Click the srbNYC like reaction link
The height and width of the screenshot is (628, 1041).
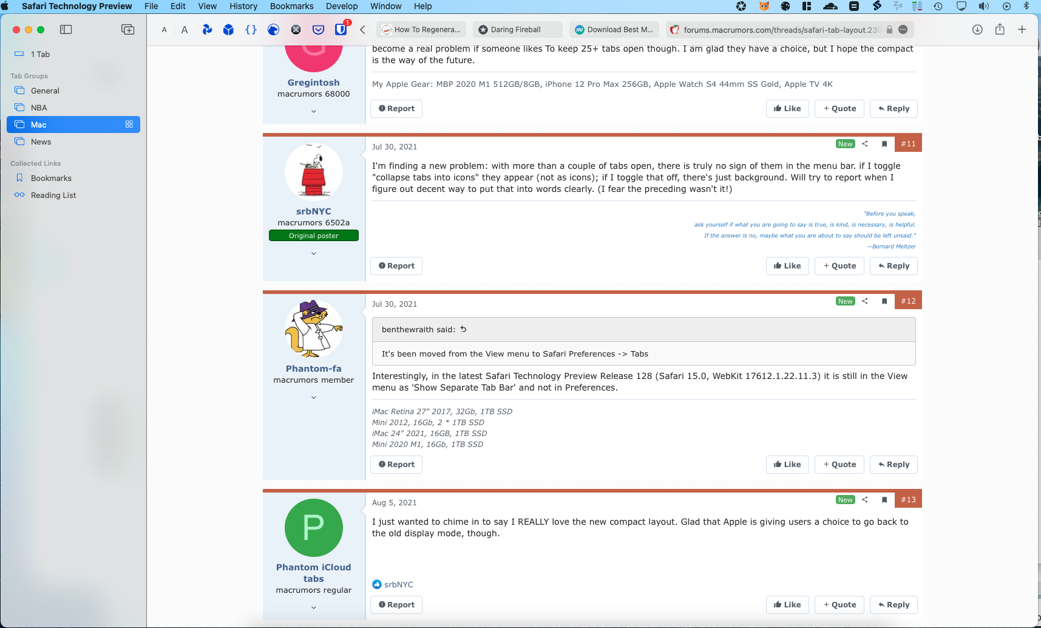click(399, 585)
